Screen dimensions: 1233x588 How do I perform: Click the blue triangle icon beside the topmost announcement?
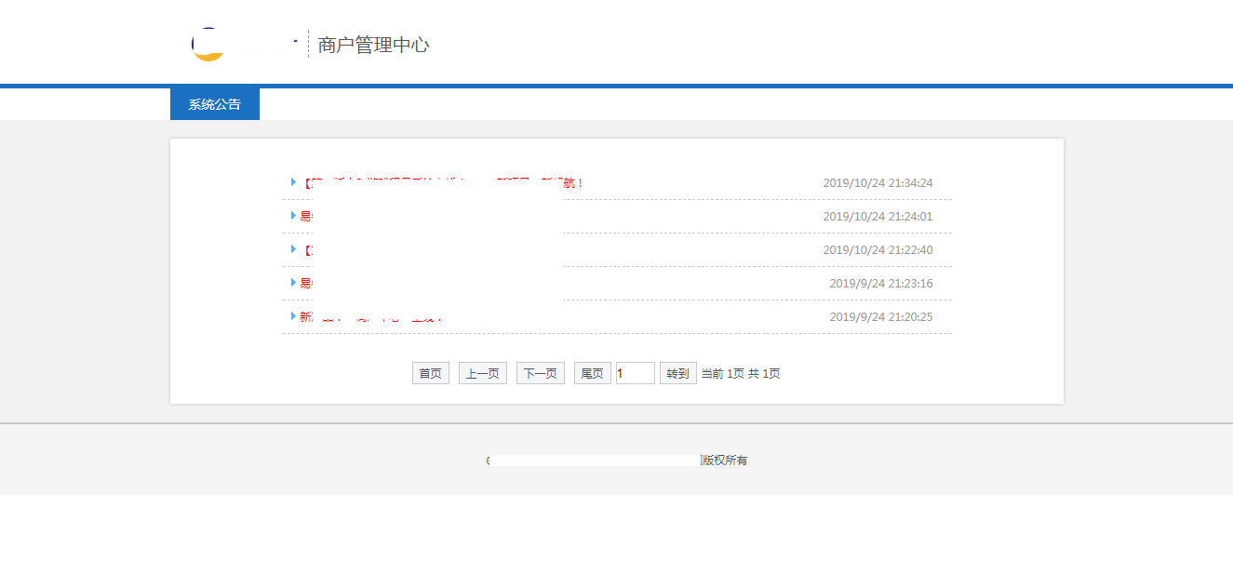[x=295, y=181]
